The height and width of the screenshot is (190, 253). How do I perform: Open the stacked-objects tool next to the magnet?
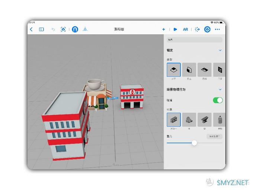85,29
